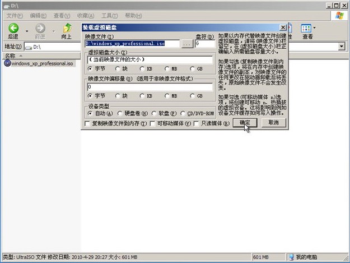Select the windows_xp_professional.iso file icon
Image resolution: width=350 pixels, height=263 pixels.
pos(7,63)
